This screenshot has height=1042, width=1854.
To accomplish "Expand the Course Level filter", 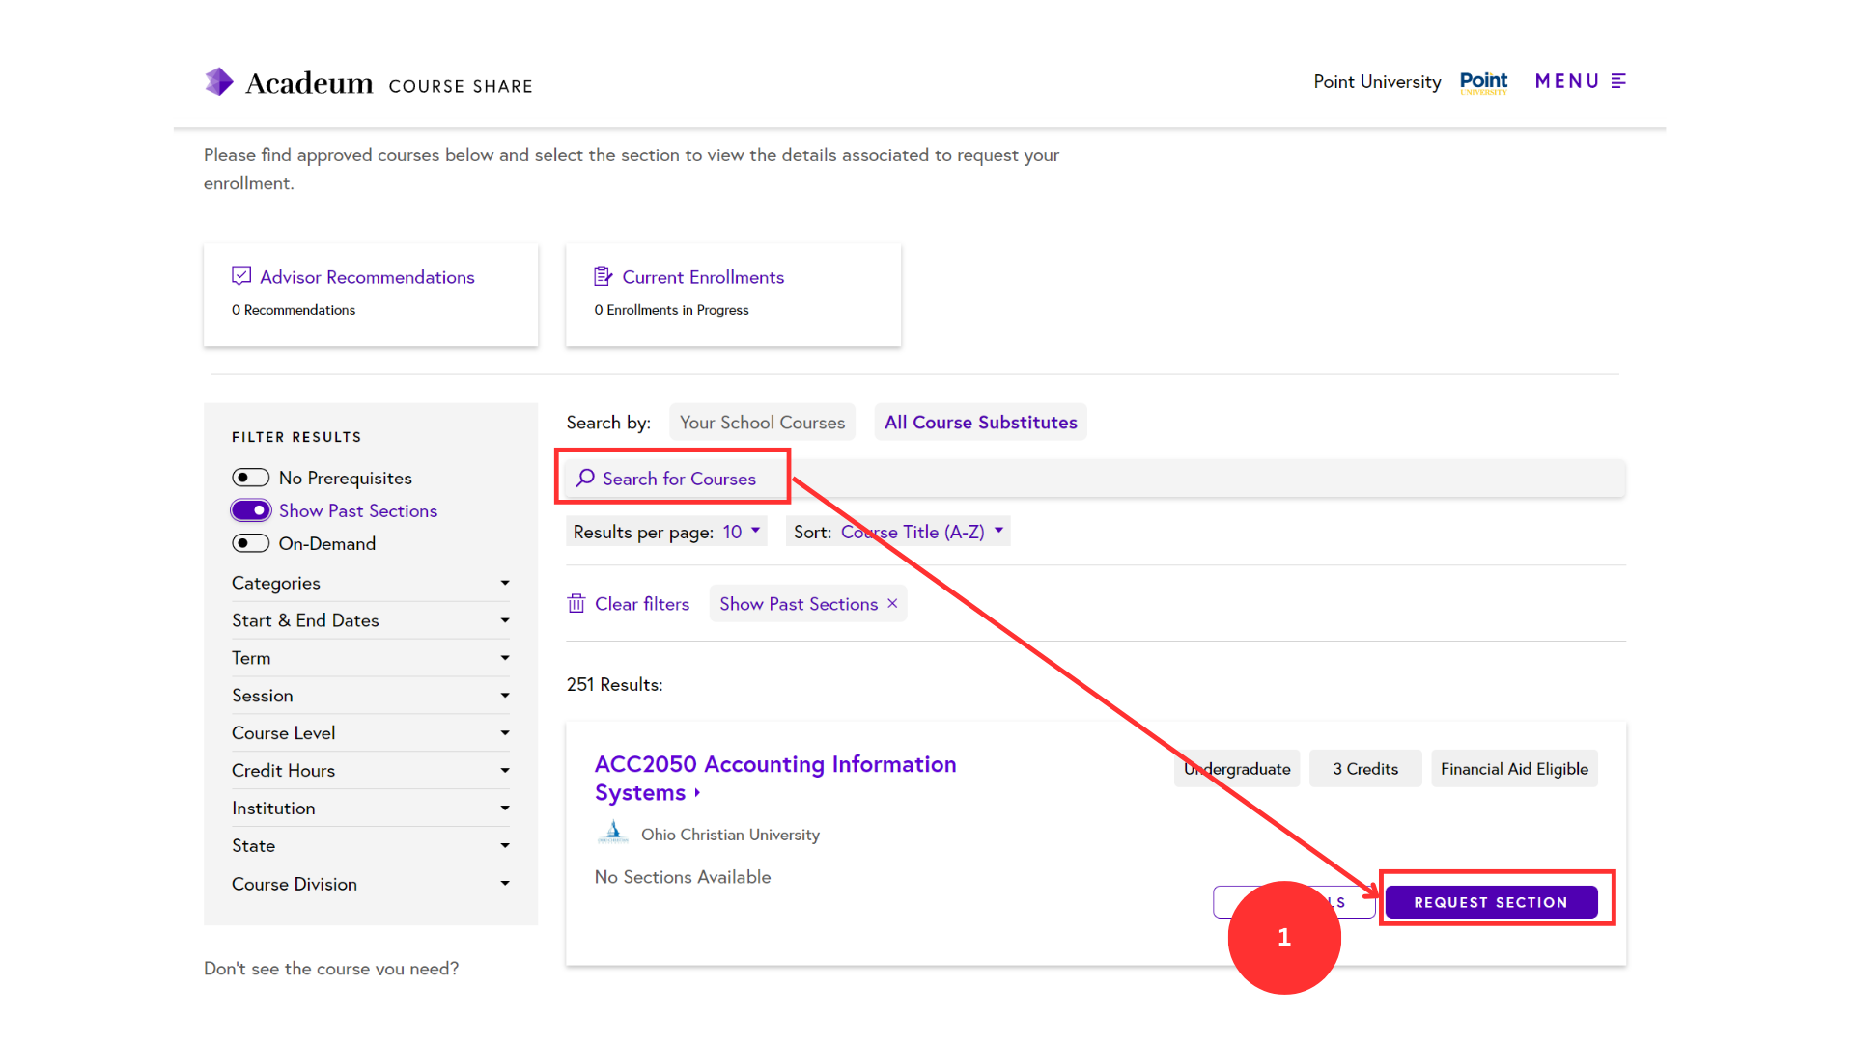I will click(x=371, y=733).
